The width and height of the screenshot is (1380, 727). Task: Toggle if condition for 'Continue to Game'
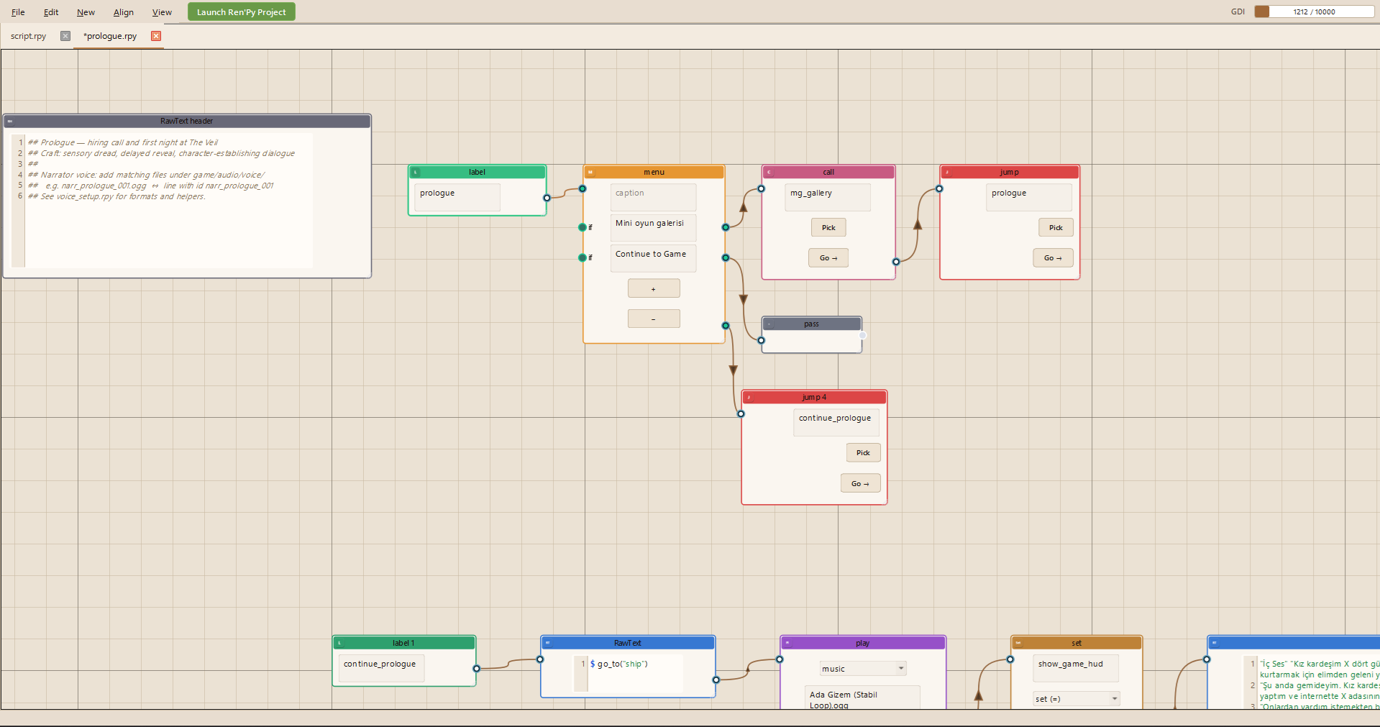tap(582, 257)
